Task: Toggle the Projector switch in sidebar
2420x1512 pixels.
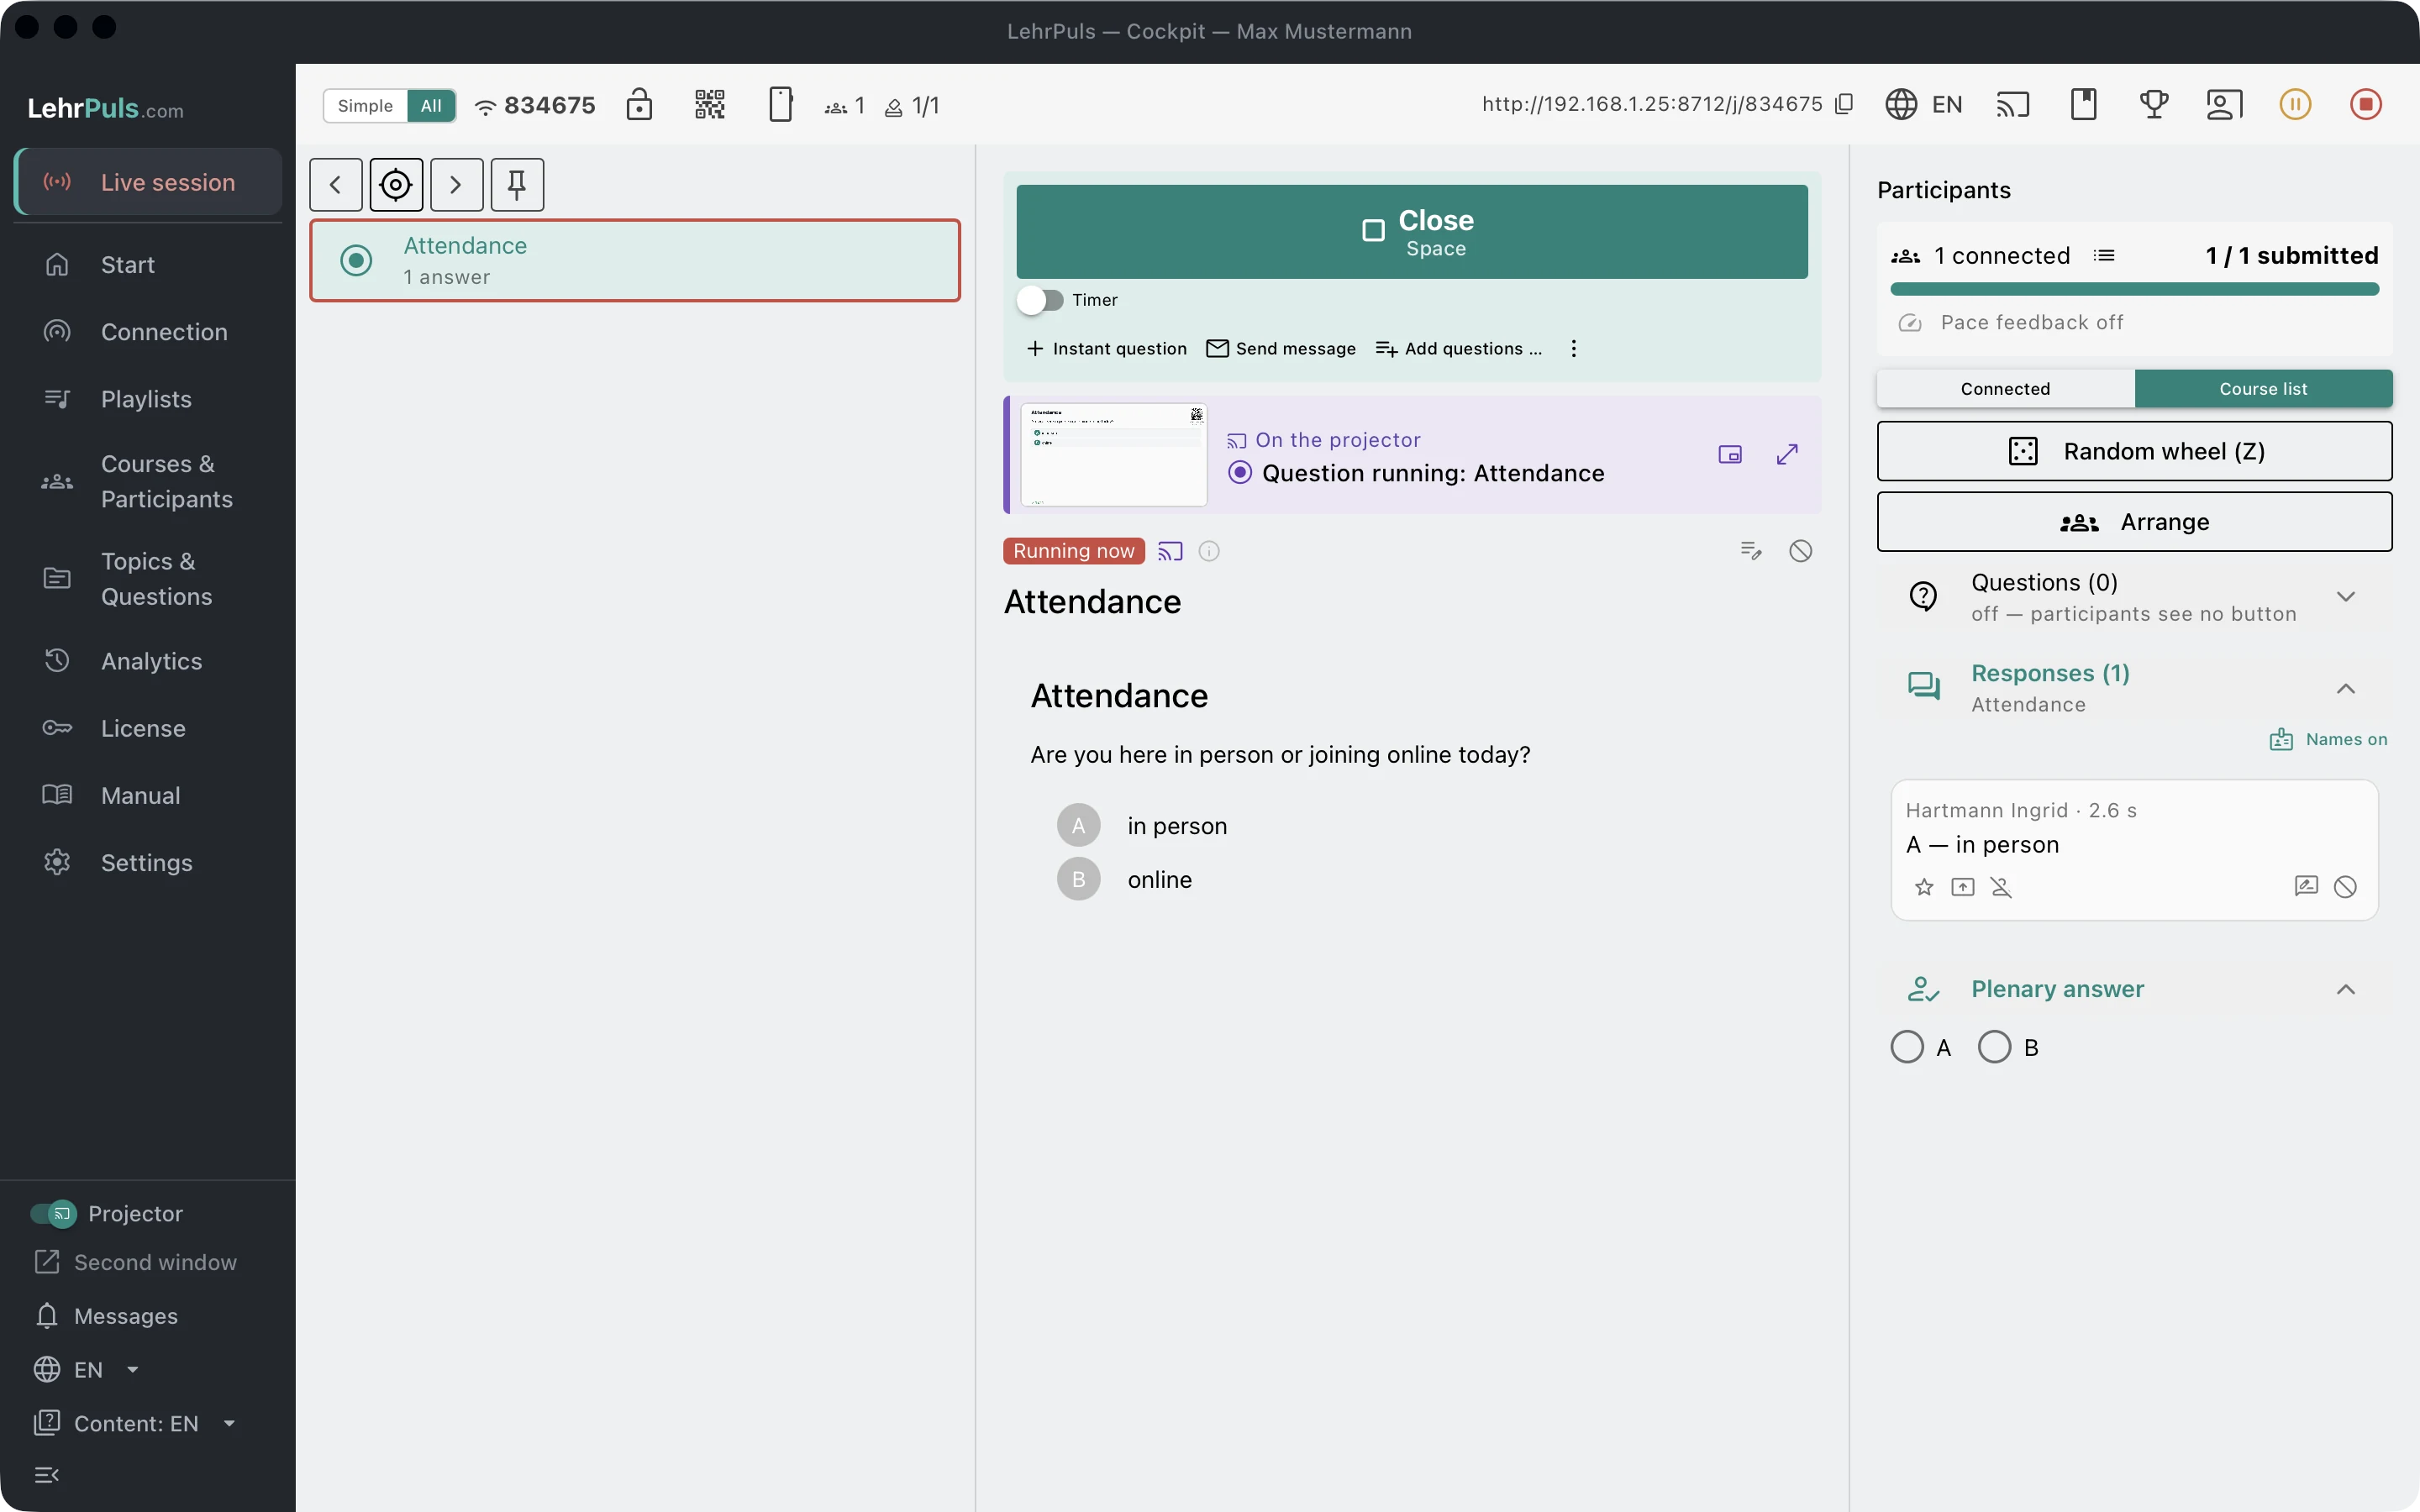Action: (x=53, y=1213)
